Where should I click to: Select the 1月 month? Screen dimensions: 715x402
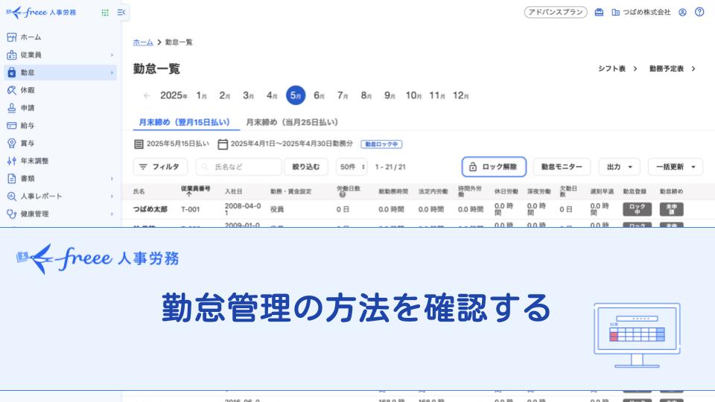tap(202, 96)
